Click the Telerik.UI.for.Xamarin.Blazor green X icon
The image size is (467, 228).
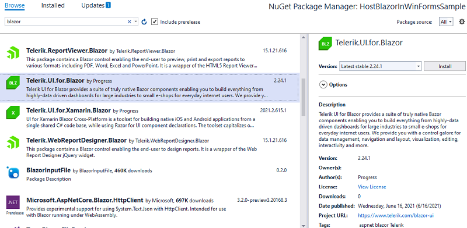[x=13, y=113]
